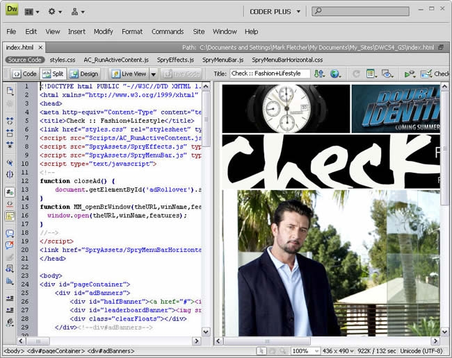
Task: Open the Modify menu
Action: point(103,32)
